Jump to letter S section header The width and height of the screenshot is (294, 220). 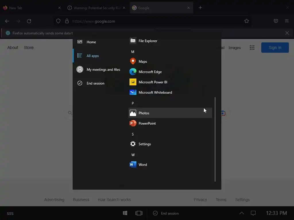(133, 134)
